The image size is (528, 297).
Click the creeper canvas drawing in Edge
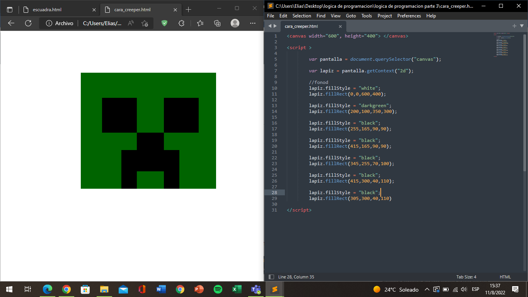coord(148,131)
